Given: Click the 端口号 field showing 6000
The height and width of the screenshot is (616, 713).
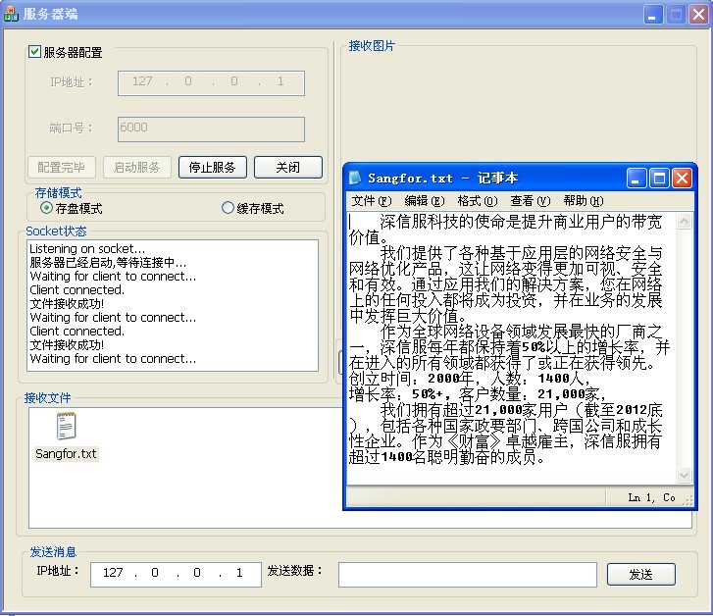Looking at the screenshot, I should [x=211, y=129].
